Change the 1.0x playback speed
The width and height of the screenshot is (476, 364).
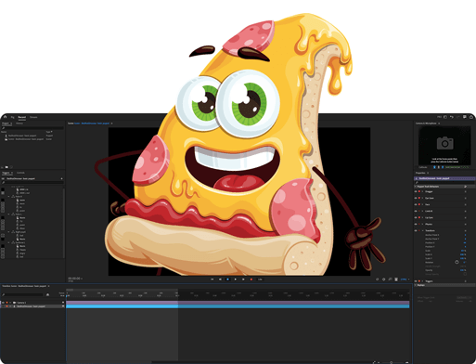[260, 279]
